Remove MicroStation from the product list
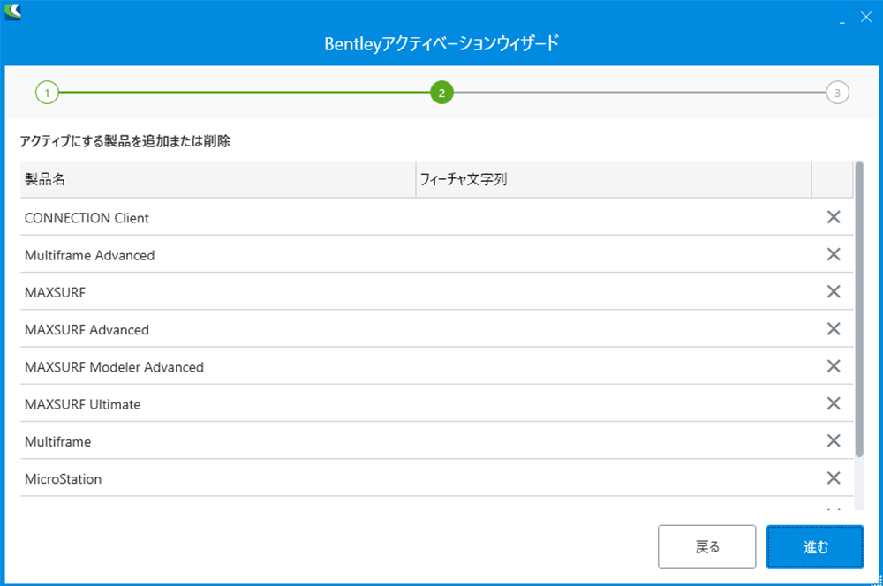 point(834,477)
